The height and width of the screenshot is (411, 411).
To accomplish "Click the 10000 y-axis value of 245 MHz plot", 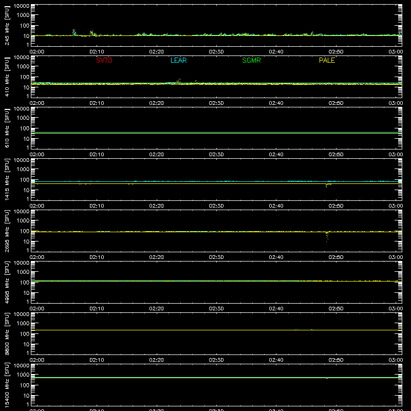I will point(22,6).
